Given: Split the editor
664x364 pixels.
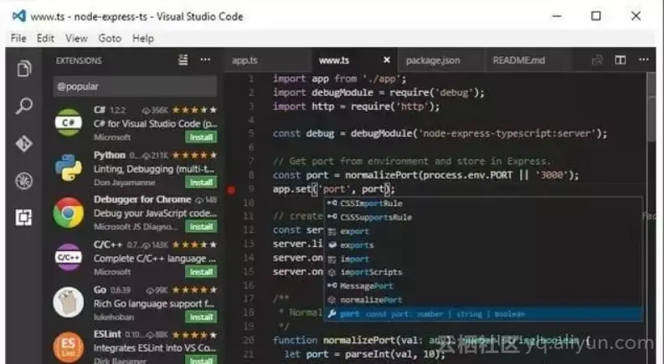Looking at the screenshot, I should (620, 60).
